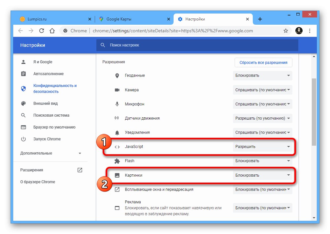This screenshot has height=234, width=330.
Task: Open Автозаполнение section
Action: pyautogui.click(x=49, y=74)
